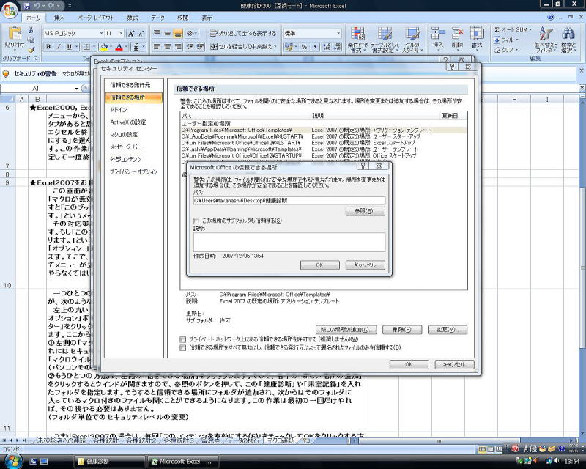
Task: Select the マクロ確認 sheet tab
Action: tap(281, 440)
